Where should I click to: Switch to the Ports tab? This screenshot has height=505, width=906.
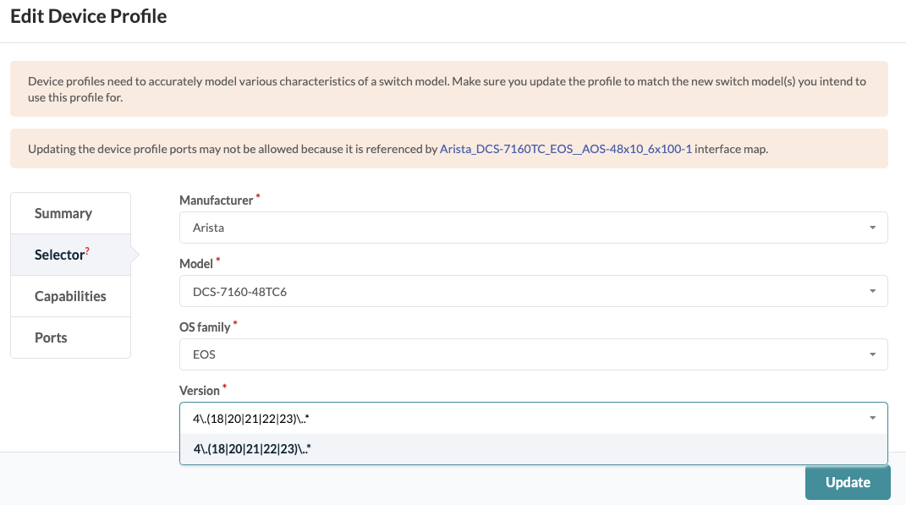click(x=50, y=337)
